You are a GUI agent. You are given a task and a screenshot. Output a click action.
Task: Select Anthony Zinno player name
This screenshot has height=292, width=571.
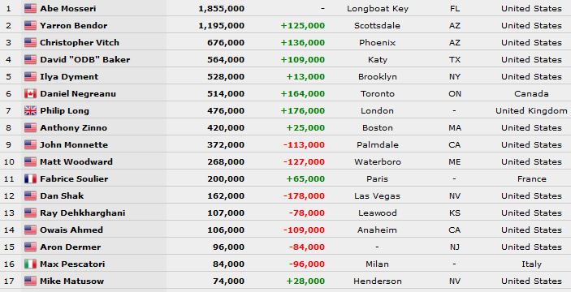(x=74, y=127)
